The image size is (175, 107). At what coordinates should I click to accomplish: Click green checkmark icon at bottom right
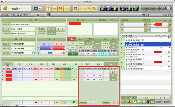(123, 102)
